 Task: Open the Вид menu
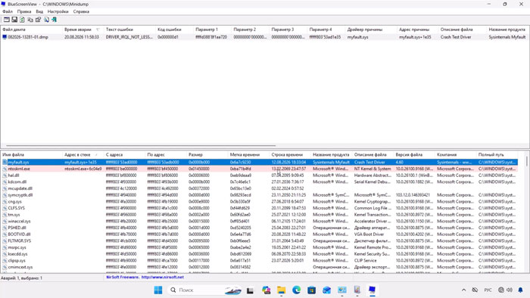click(39, 11)
